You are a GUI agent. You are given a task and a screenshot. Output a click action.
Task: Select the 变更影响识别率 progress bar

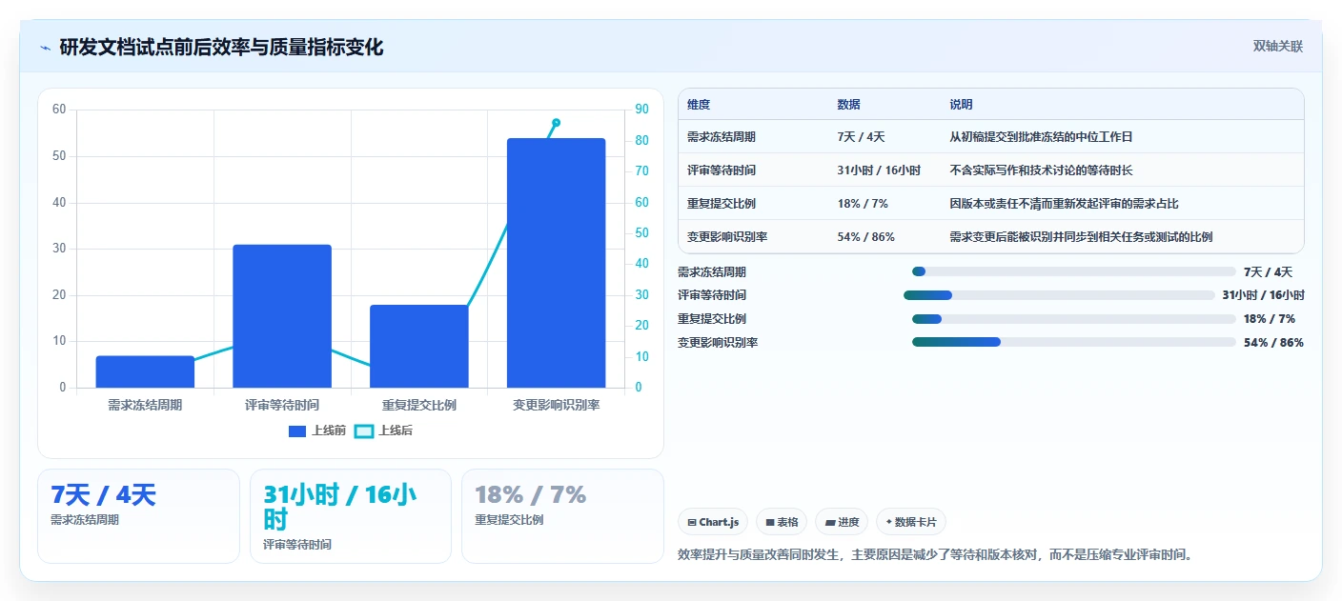coord(1073,342)
